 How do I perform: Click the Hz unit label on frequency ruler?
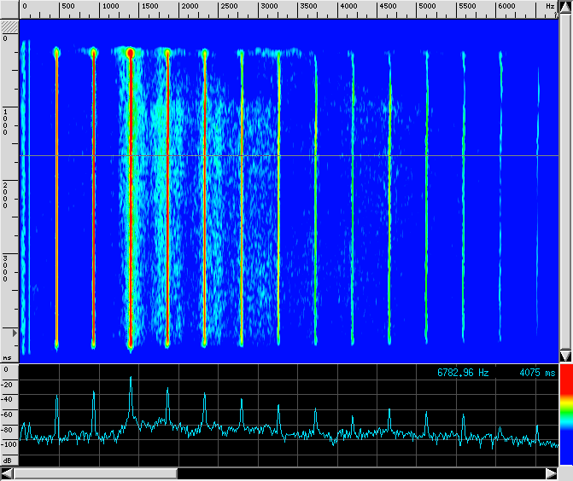[x=549, y=7]
